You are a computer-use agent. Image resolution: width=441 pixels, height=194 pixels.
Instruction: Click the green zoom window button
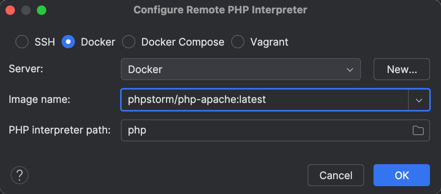pos(41,10)
